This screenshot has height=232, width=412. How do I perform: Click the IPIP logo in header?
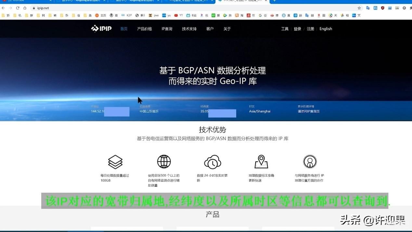tap(101, 29)
